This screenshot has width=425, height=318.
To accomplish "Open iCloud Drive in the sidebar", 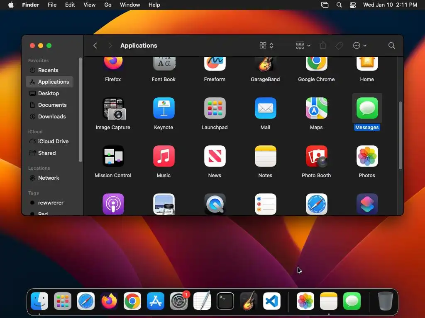I will pyautogui.click(x=49, y=142).
